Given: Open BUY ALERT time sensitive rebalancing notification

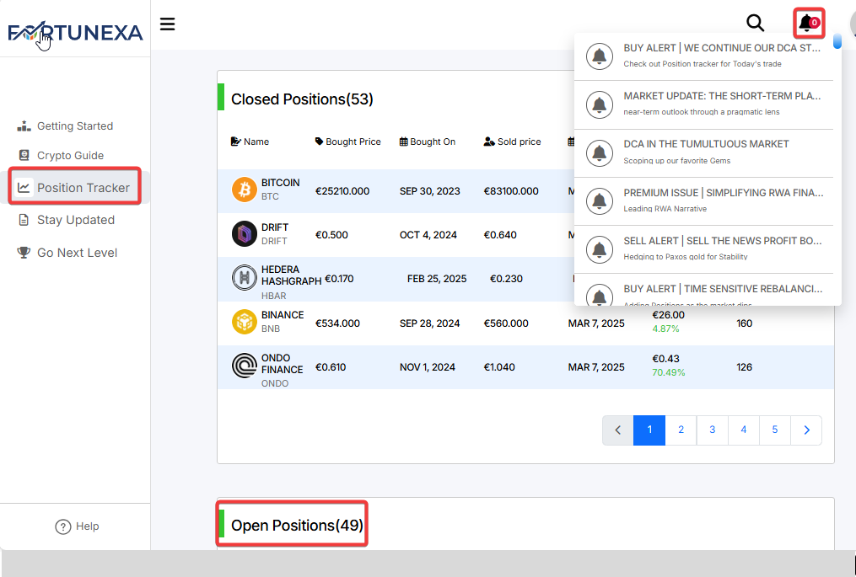Looking at the screenshot, I should click(x=704, y=290).
